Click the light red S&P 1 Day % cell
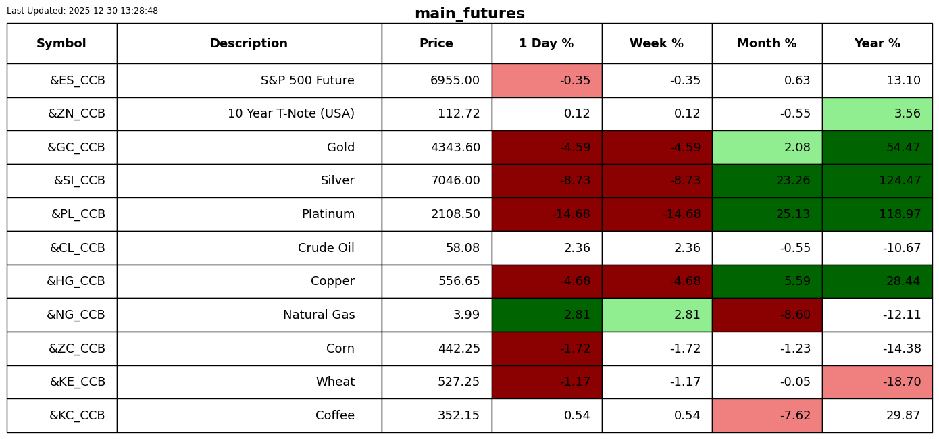The image size is (939, 439). [547, 80]
